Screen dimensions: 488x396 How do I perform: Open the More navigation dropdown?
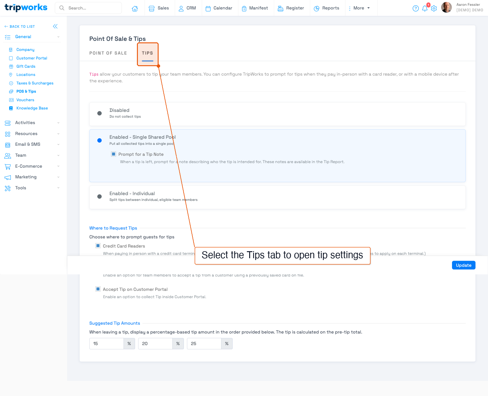360,8
